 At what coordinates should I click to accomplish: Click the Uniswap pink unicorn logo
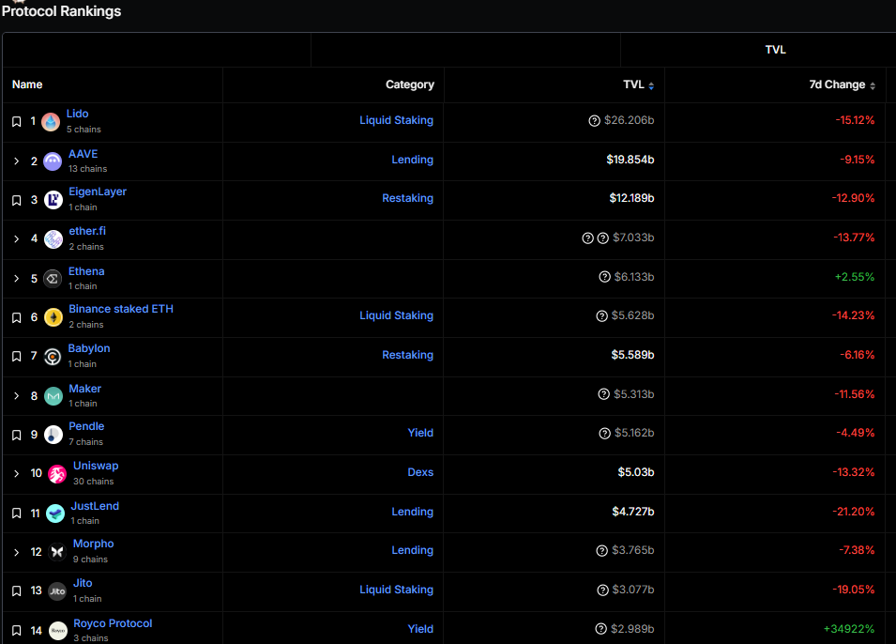[57, 473]
